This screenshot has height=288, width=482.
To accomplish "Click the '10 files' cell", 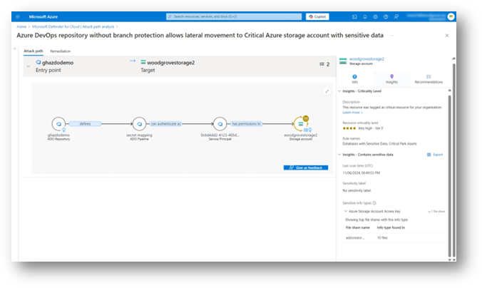I will [x=382, y=237].
